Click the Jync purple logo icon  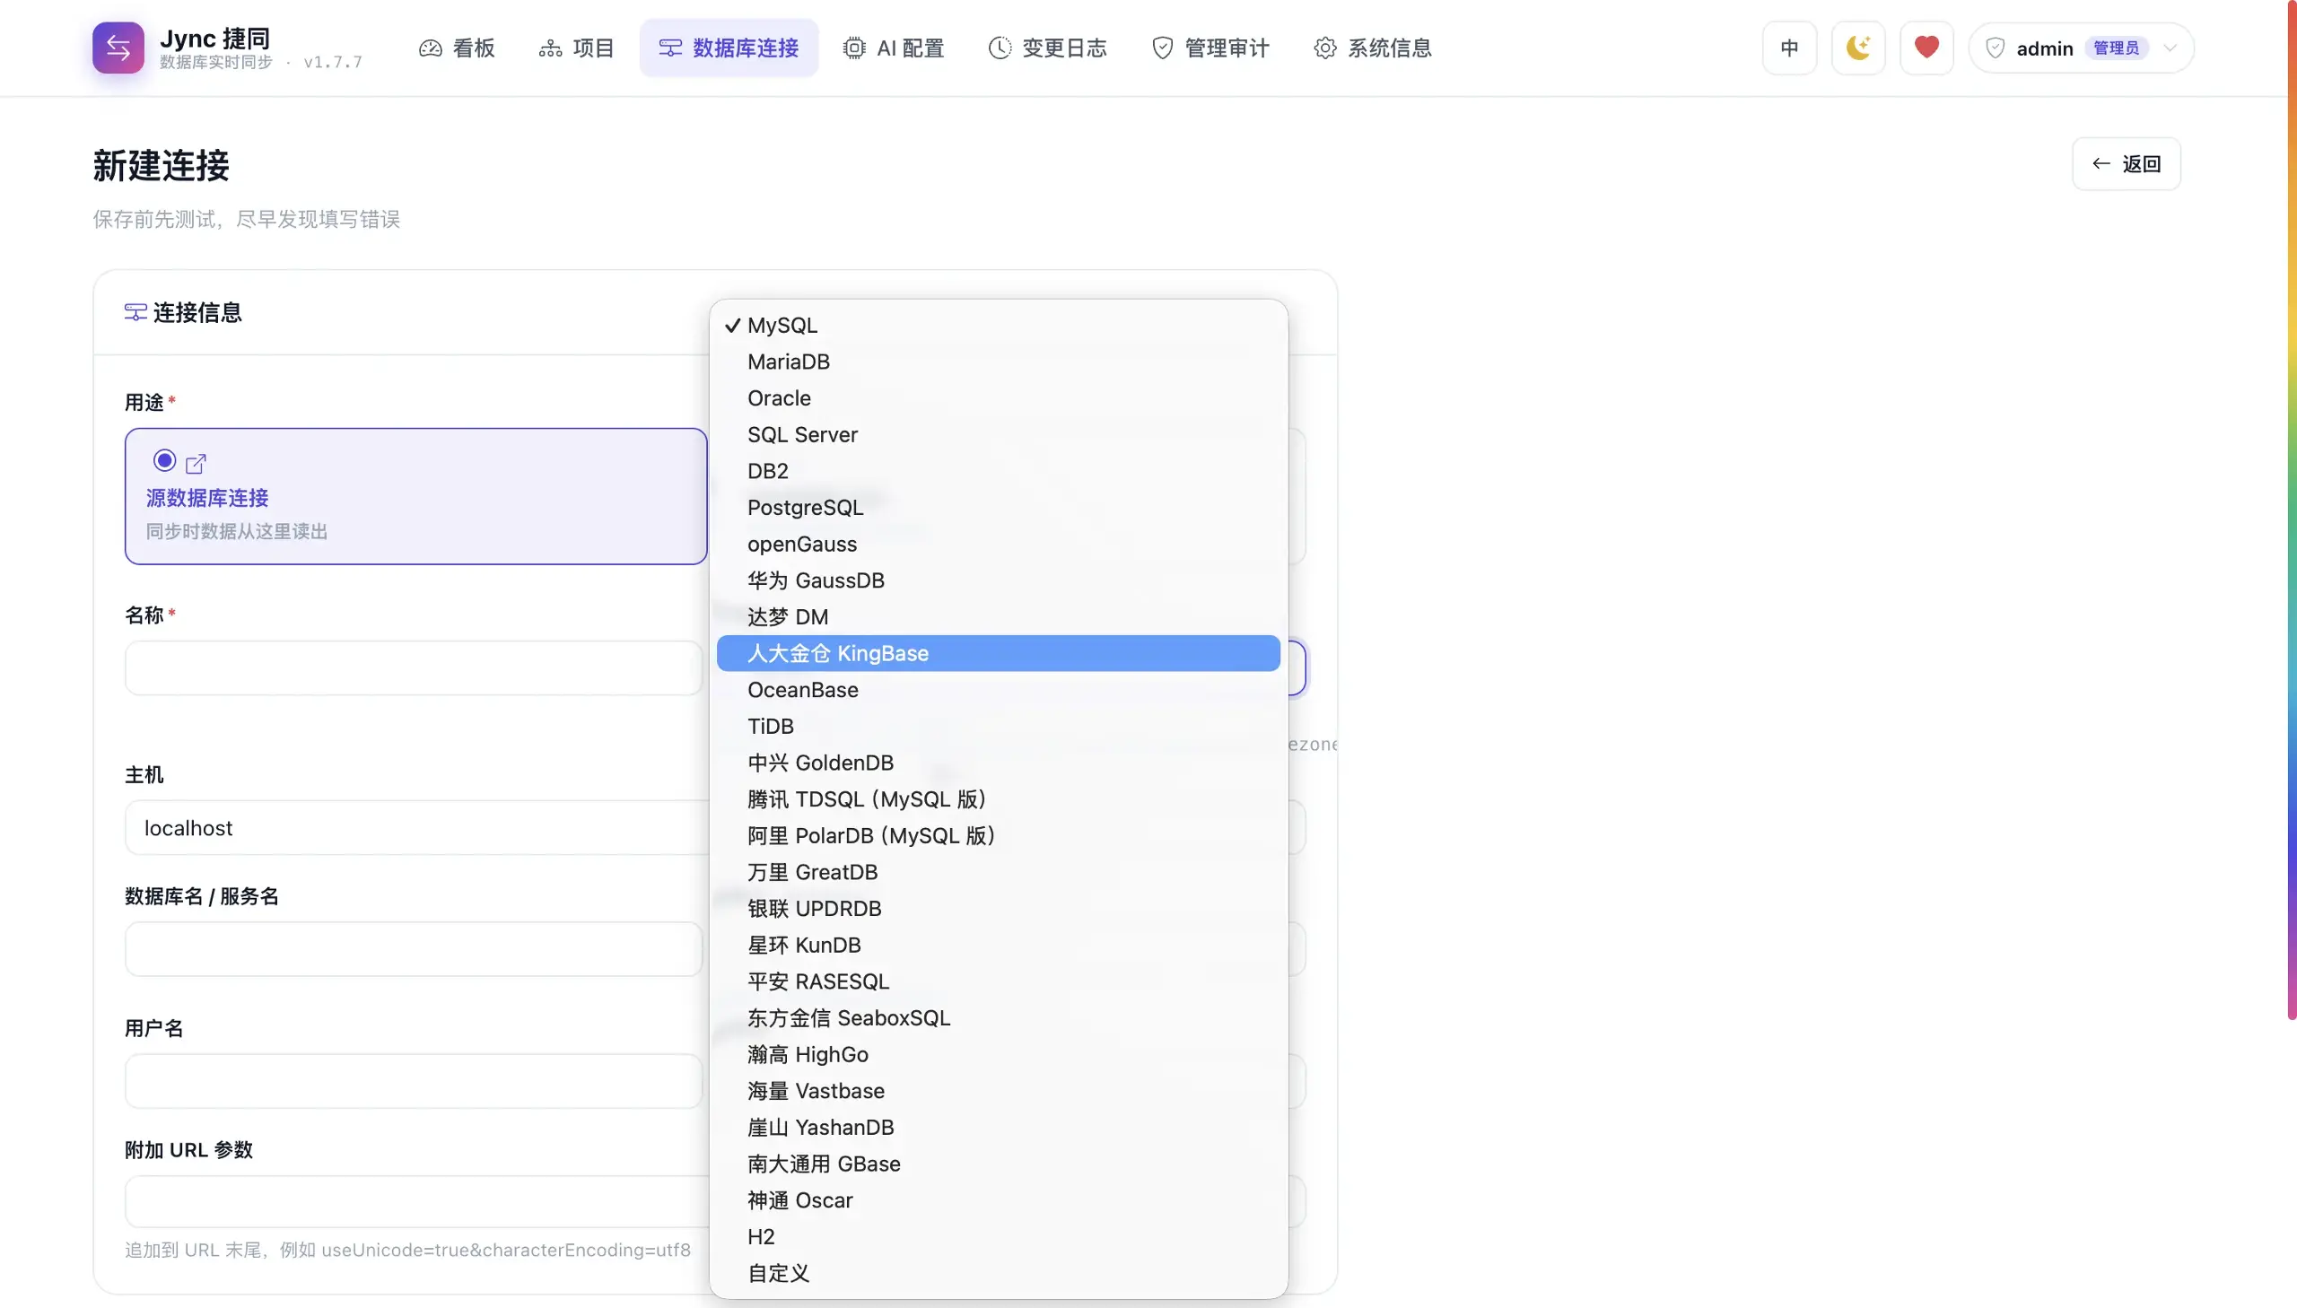click(x=118, y=48)
